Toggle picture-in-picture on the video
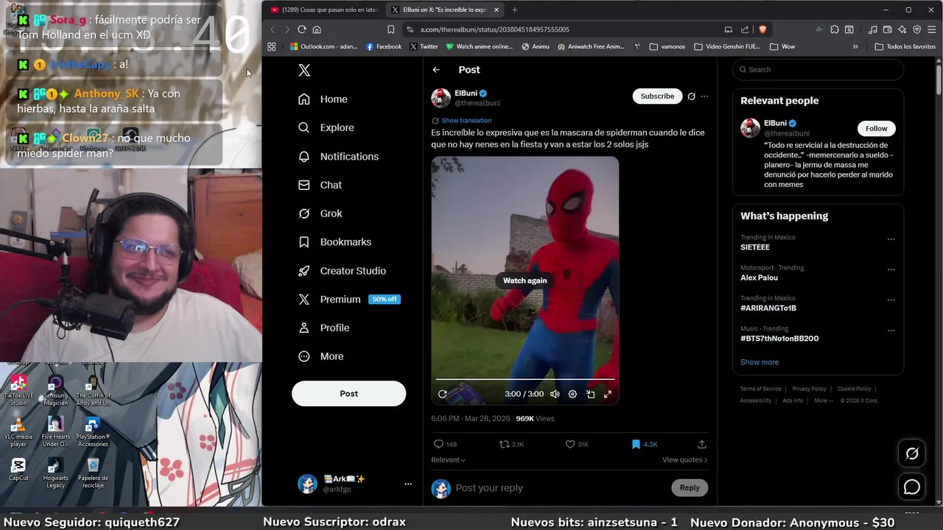943x530 pixels. click(x=590, y=395)
